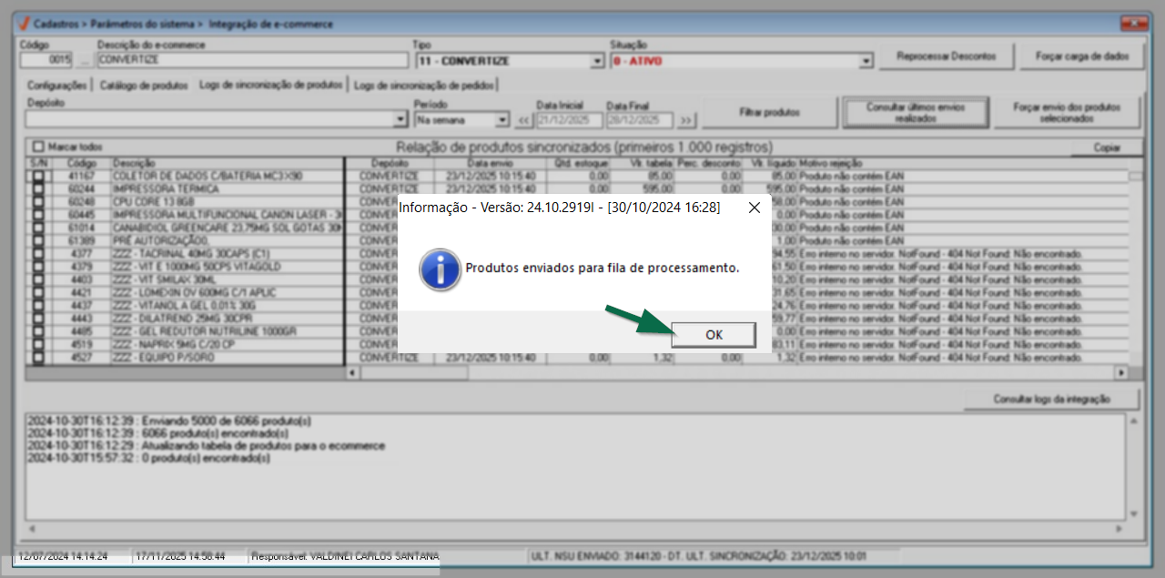The height and width of the screenshot is (578, 1165).
Task: Click the grid's horizontal scrollbar left arrow
Action: [x=352, y=373]
